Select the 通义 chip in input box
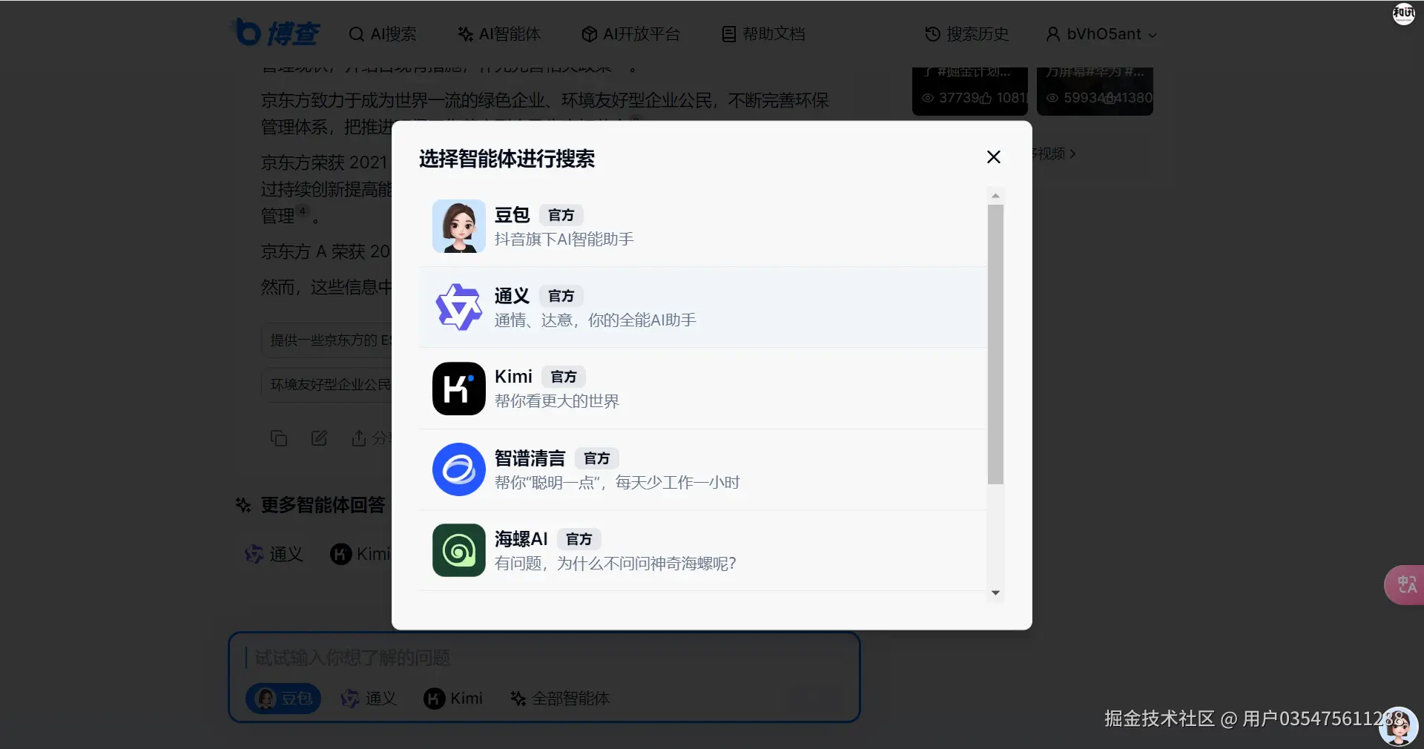 tap(369, 699)
